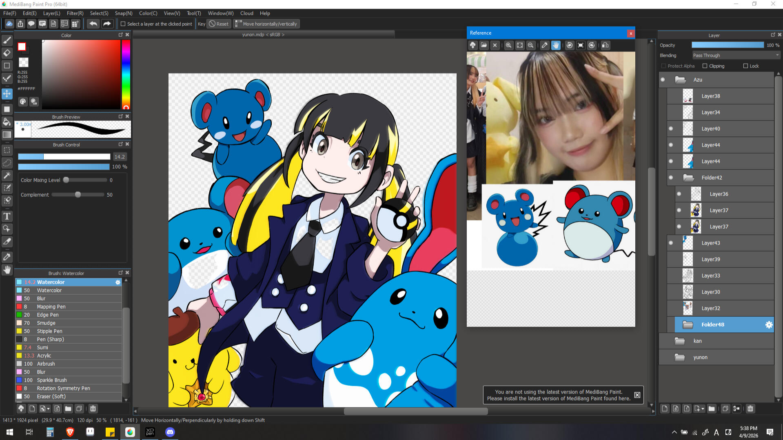The height and width of the screenshot is (440, 783).
Task: Collapse the Folder42 group
Action: coord(688,178)
